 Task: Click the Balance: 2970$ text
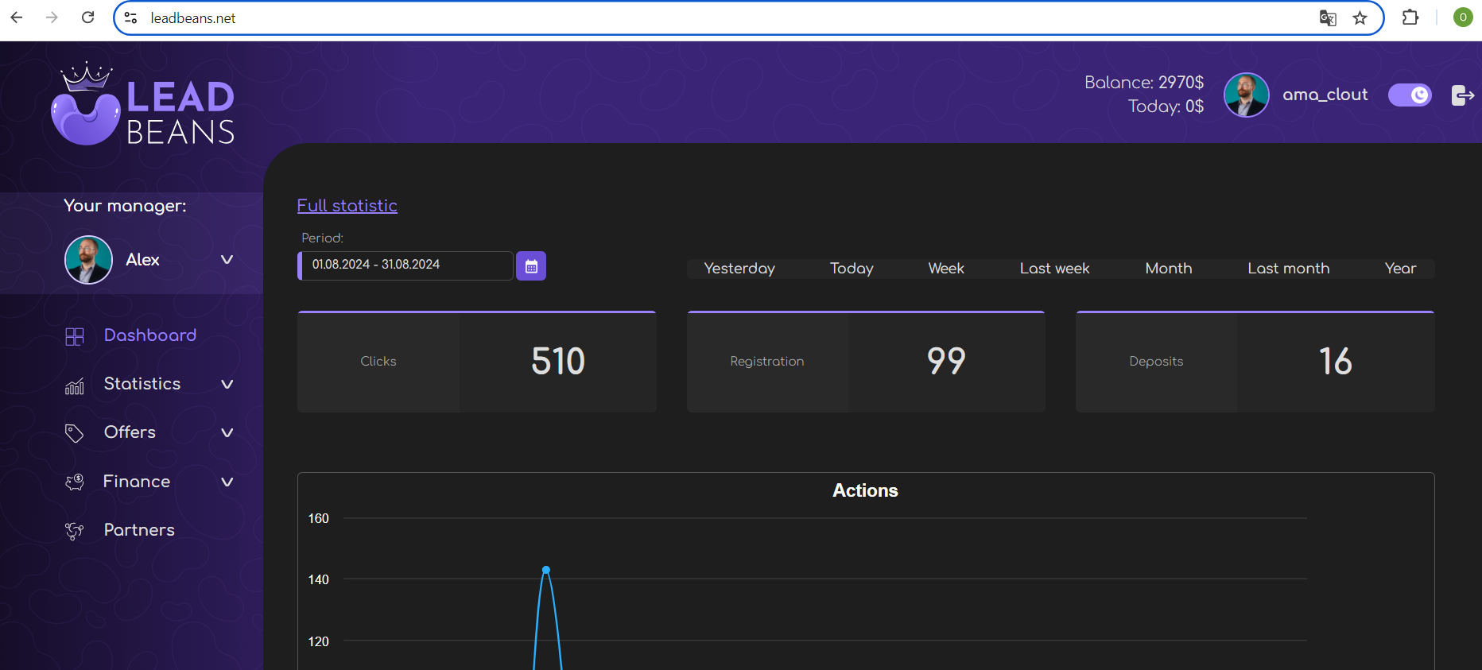(x=1144, y=83)
